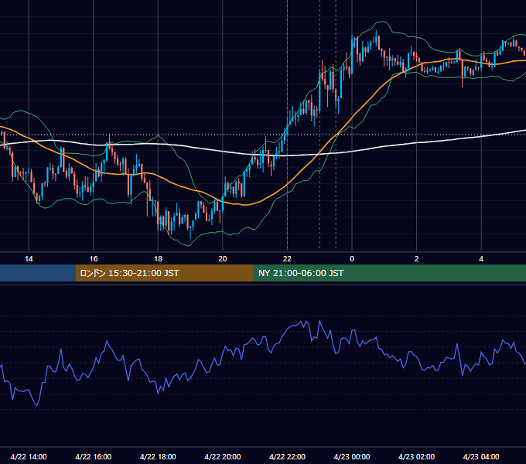Click the 16 hour axis label
The image size is (526, 464).
pos(94,259)
